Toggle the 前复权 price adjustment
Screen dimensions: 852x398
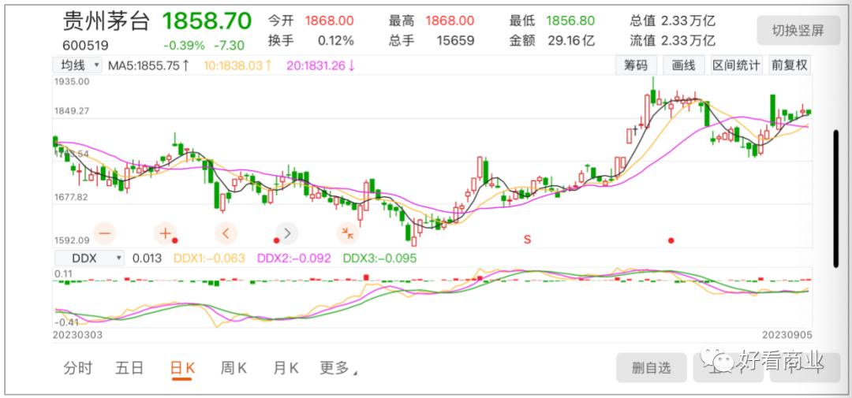(x=789, y=65)
